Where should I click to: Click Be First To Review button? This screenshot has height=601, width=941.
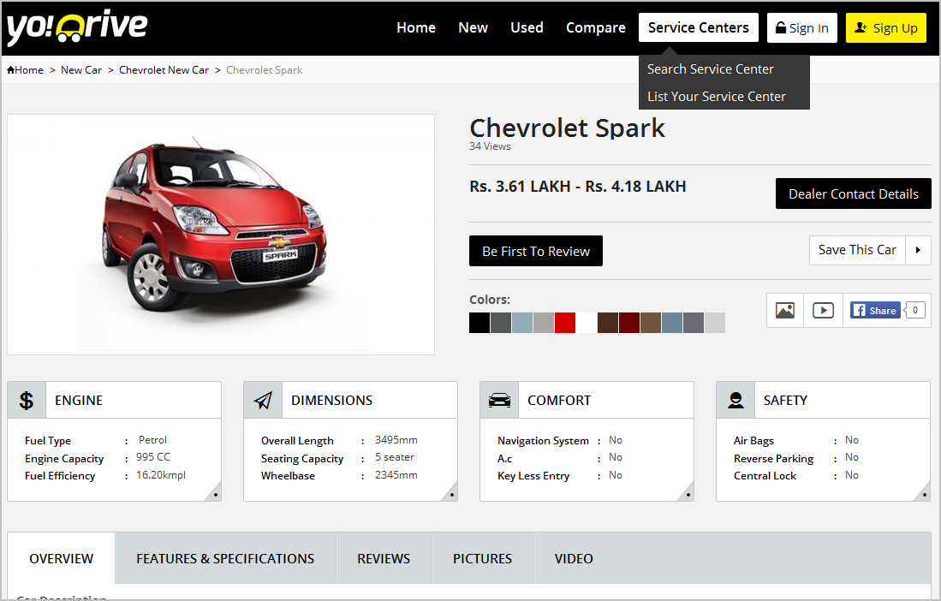(x=536, y=251)
